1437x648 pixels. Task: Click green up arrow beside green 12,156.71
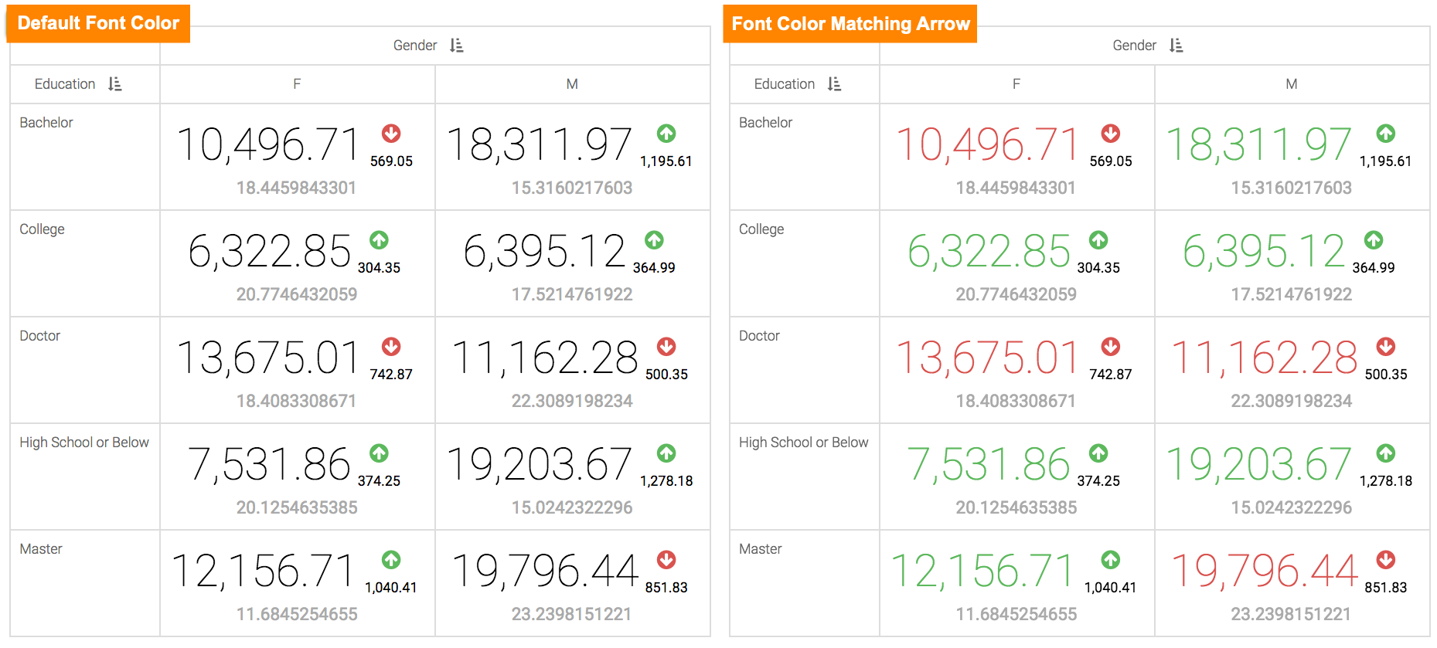[1110, 560]
